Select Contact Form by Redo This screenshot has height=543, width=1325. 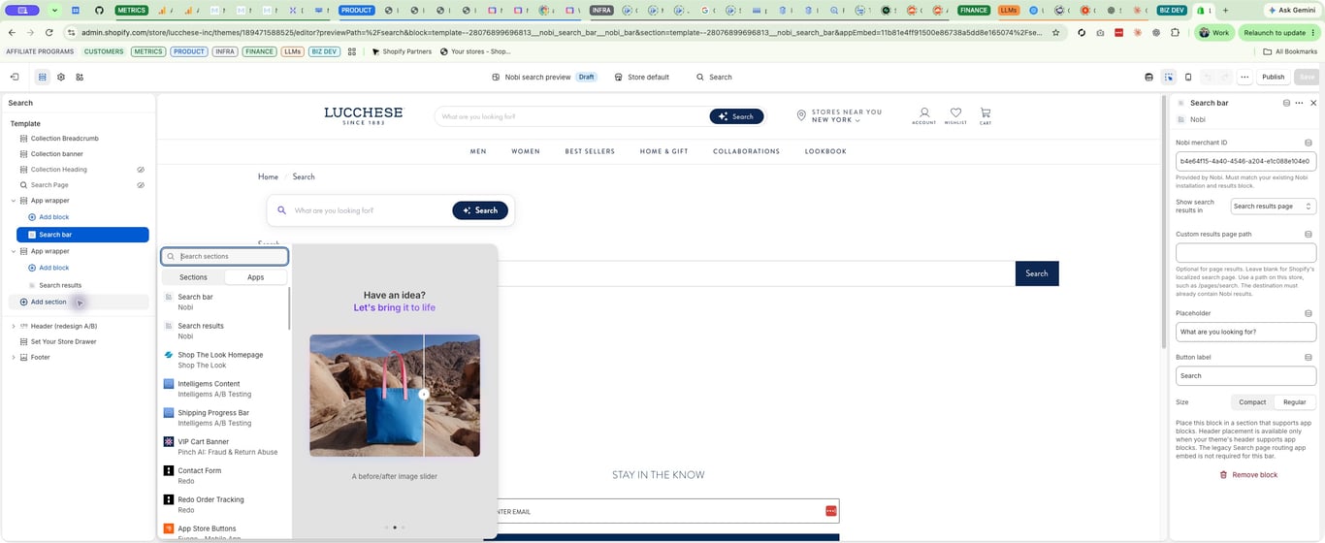(x=225, y=475)
